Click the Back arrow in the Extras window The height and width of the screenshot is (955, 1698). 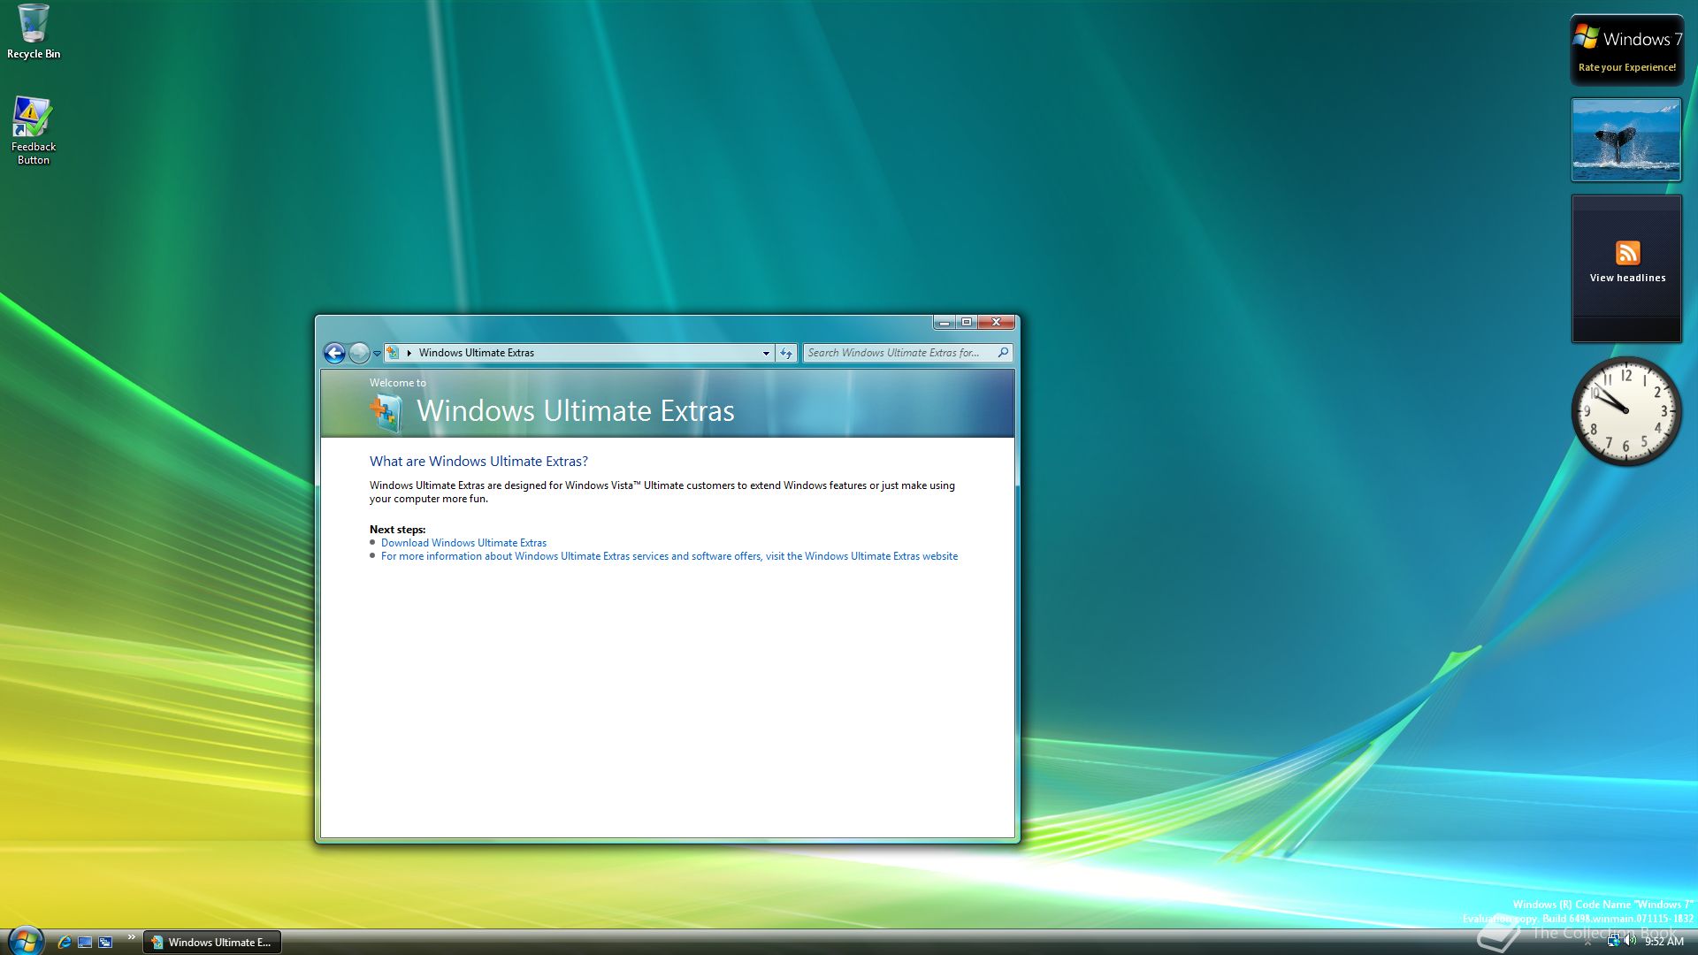click(334, 353)
